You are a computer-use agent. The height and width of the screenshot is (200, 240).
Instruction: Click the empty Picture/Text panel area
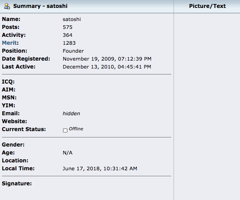pyautogui.click(x=207, y=103)
